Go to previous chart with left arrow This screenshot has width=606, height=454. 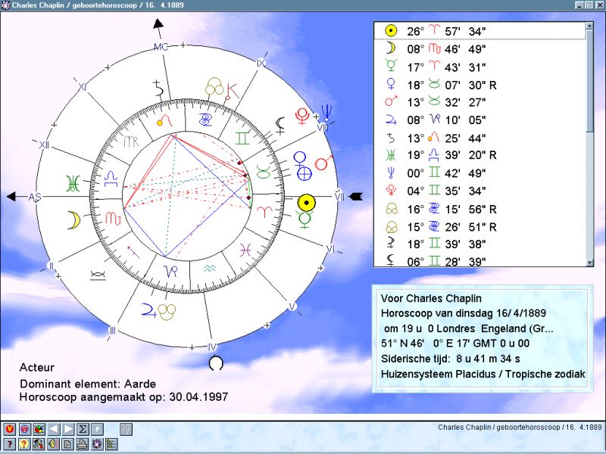click(54, 429)
